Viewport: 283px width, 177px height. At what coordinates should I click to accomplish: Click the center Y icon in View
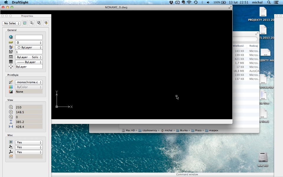(x=11, y=112)
